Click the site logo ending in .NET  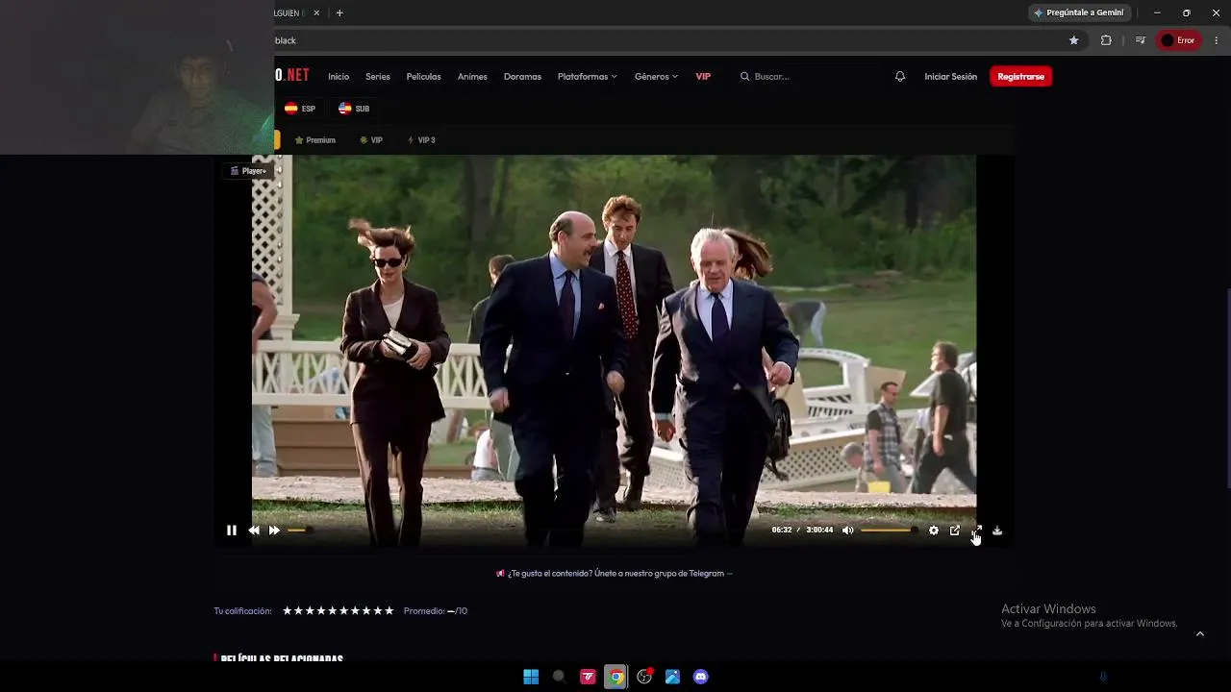click(292, 75)
